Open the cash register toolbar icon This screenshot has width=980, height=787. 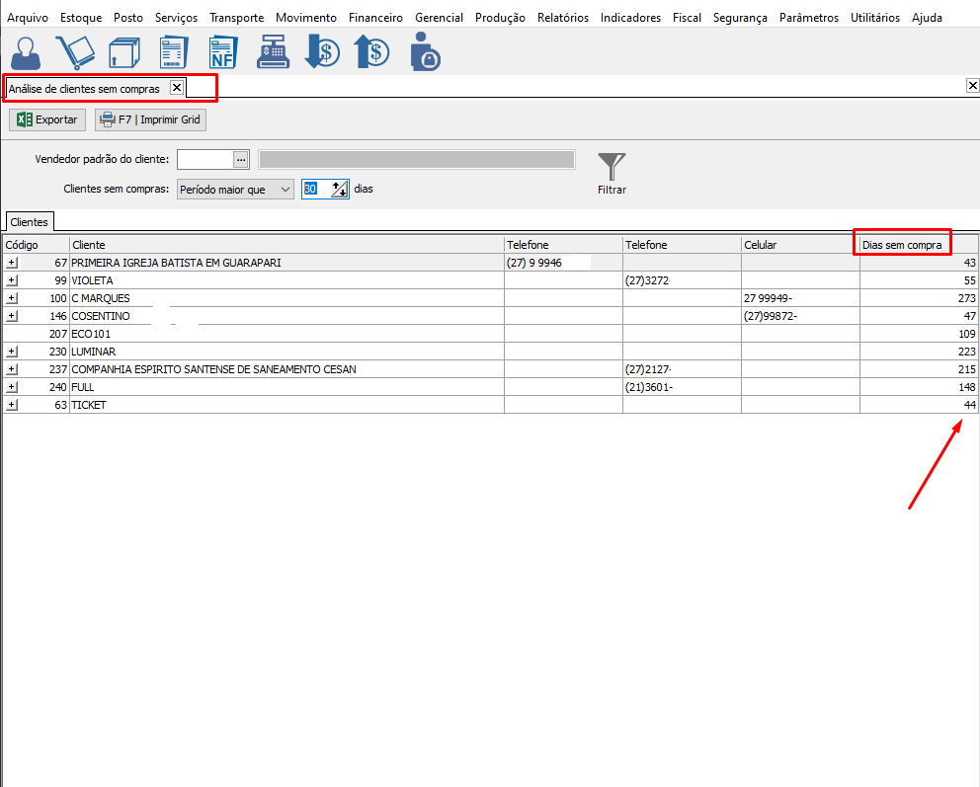(x=273, y=52)
